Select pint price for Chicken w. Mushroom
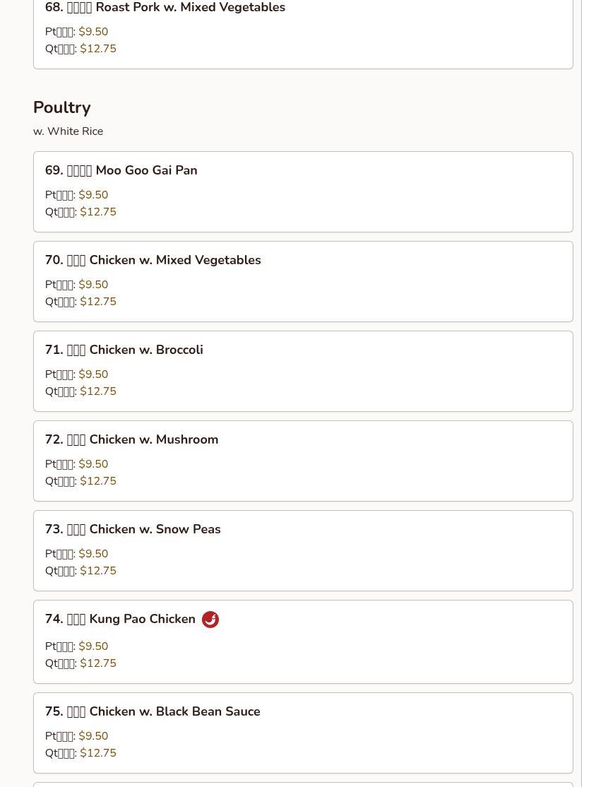This screenshot has width=596, height=787. pos(93,464)
